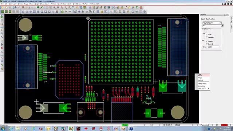Open the Tools menu
This screenshot has width=233, height=131.
[x=70, y=4]
